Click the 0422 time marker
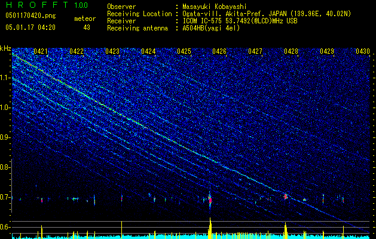The width and height of the screenshot is (376, 239). (77, 51)
